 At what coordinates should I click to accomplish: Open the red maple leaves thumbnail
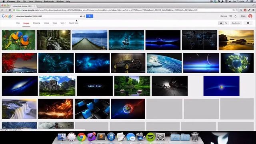(x=19, y=63)
